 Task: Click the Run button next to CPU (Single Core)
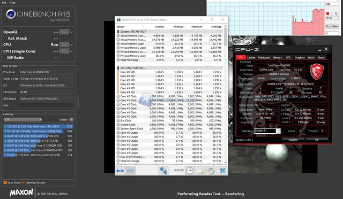point(64,51)
